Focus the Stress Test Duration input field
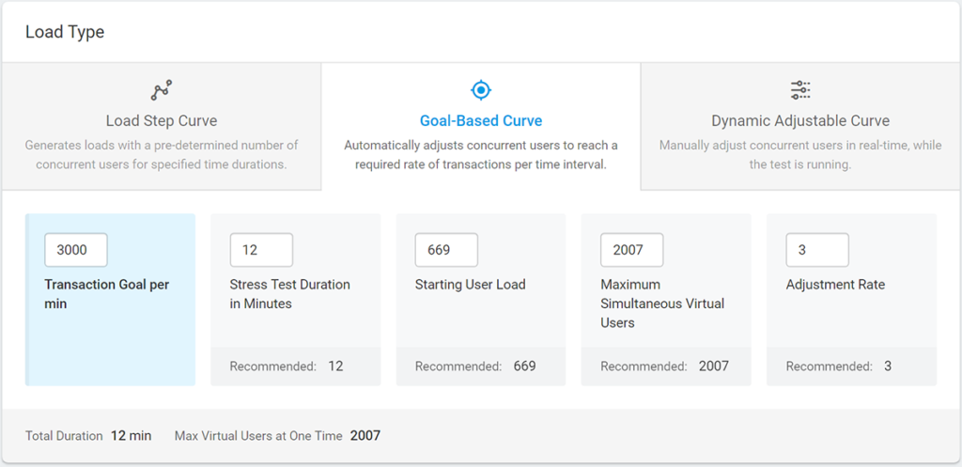 click(x=261, y=250)
